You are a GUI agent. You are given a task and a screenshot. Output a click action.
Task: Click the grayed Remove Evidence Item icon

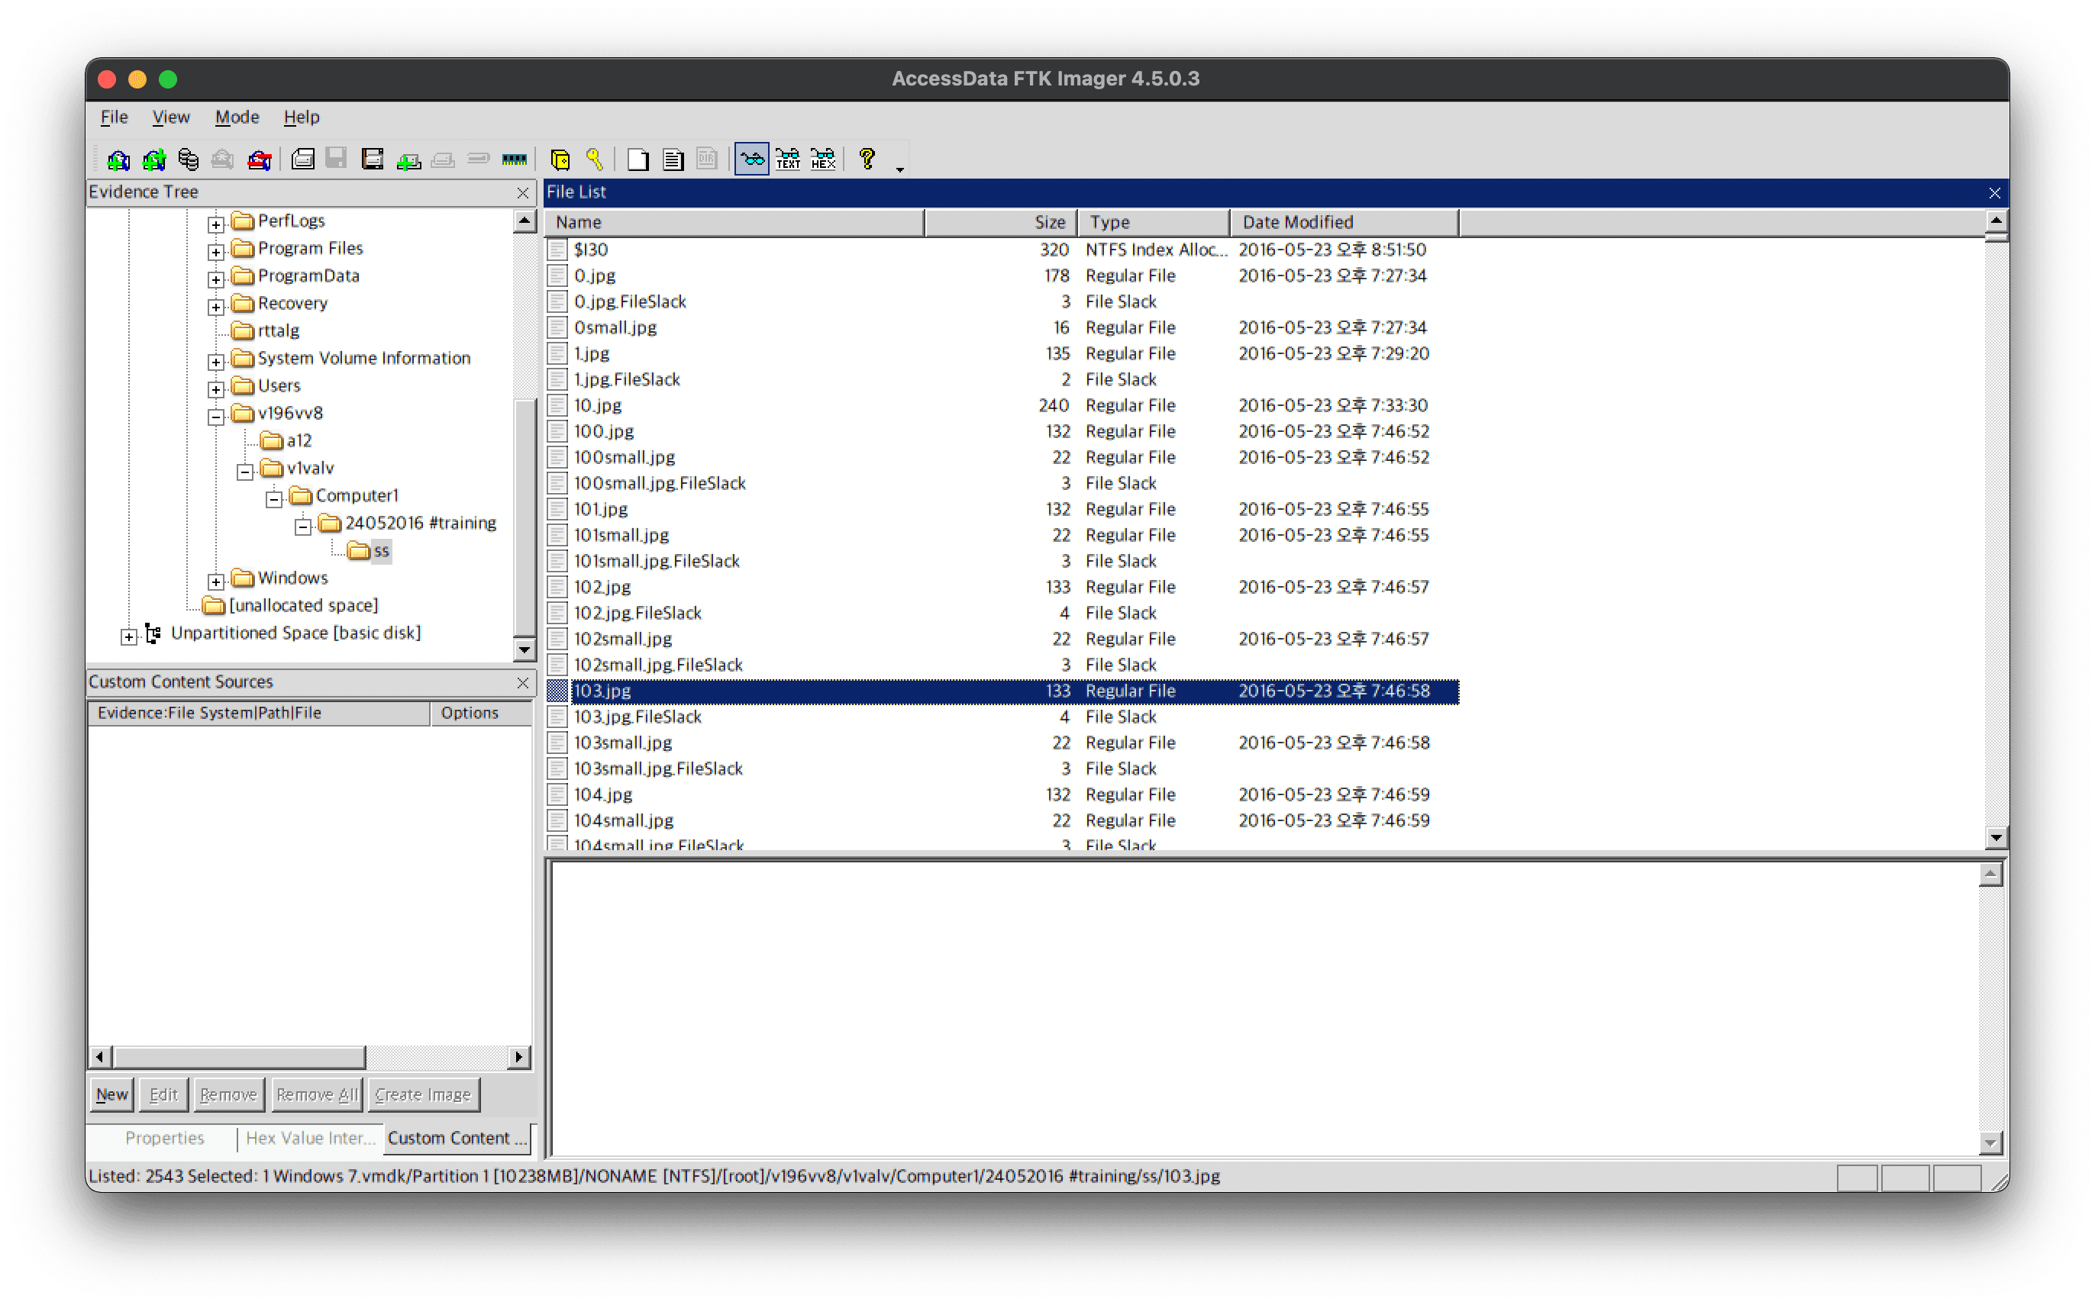[x=223, y=159]
